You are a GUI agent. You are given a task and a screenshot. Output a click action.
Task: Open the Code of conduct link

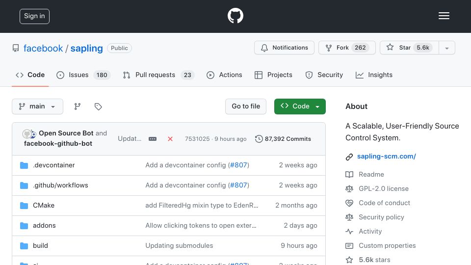coord(384,203)
